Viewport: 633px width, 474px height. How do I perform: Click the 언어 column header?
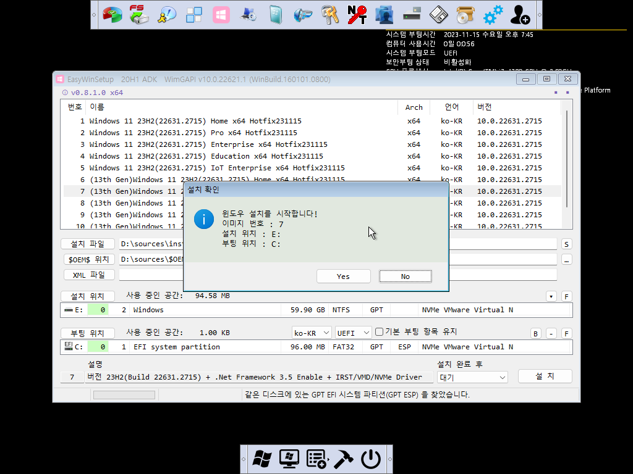coord(451,107)
